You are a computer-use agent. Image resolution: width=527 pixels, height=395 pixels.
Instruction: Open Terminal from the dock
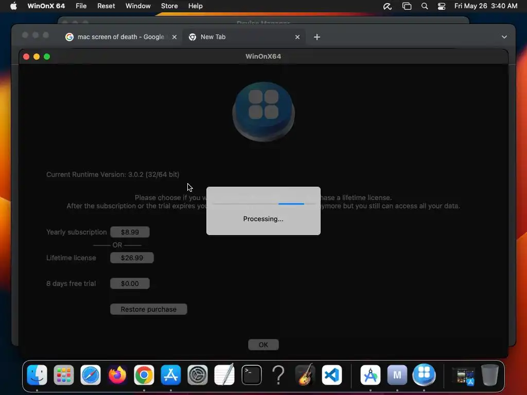pyautogui.click(x=251, y=375)
